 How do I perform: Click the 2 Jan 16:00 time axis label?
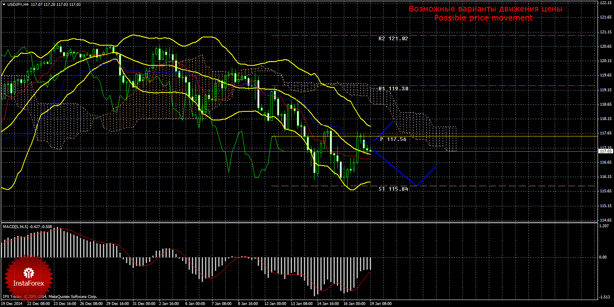170,304
